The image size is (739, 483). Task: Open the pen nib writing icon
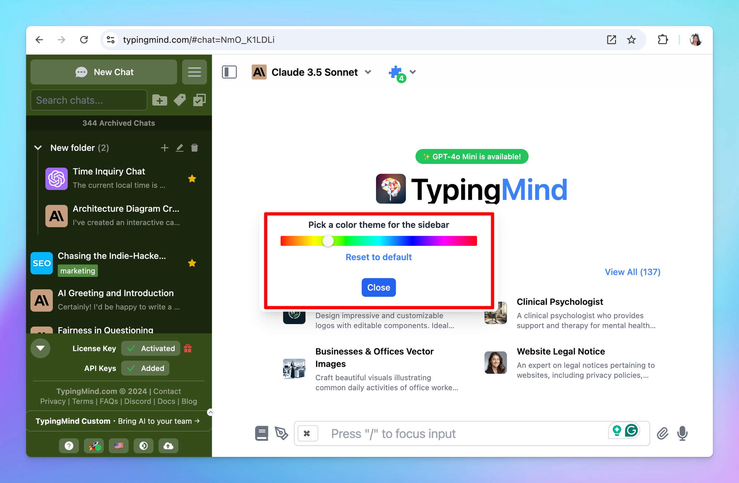(281, 433)
